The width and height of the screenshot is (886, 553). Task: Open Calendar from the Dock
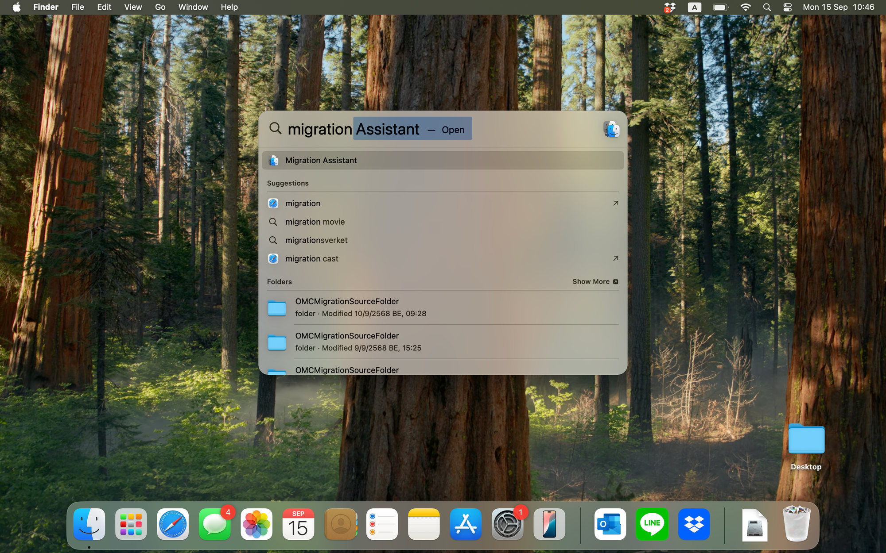pos(298,524)
